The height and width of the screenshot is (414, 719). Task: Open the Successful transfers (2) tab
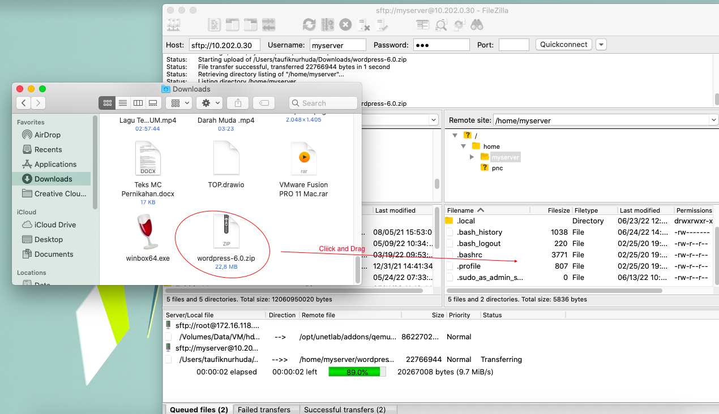344,409
